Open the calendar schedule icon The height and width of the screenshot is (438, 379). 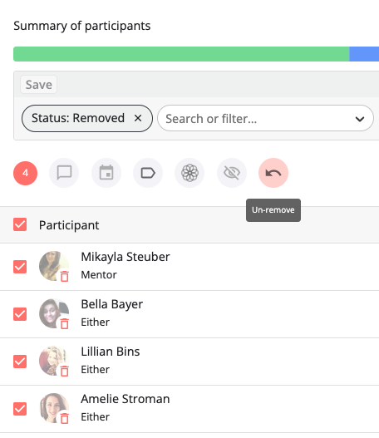(x=106, y=173)
